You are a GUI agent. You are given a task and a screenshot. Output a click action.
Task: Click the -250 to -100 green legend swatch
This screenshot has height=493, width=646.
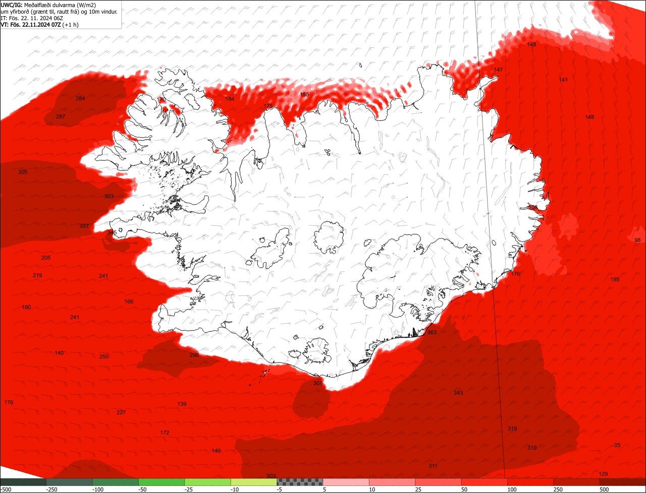click(x=69, y=482)
